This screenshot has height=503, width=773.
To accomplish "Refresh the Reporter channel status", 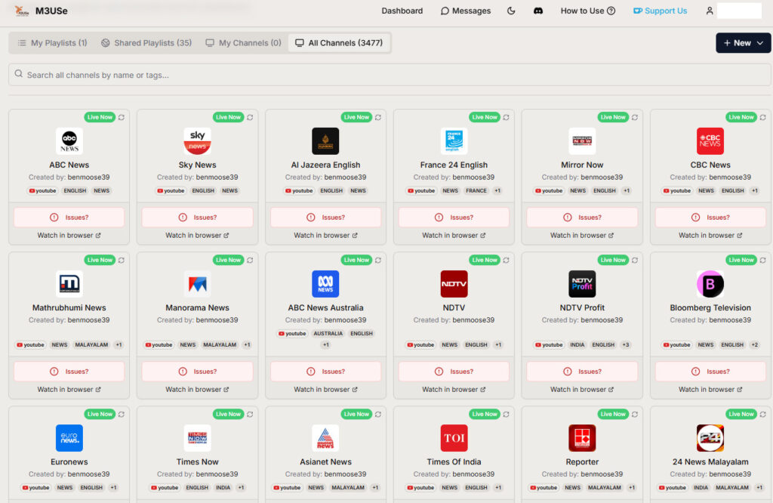I will [635, 414].
